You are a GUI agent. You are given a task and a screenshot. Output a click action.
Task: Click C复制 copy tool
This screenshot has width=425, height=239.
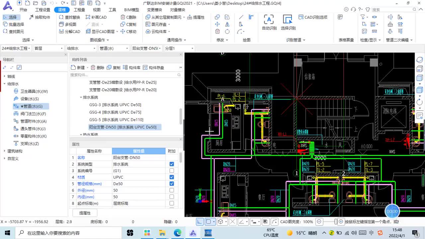(x=128, y=24)
